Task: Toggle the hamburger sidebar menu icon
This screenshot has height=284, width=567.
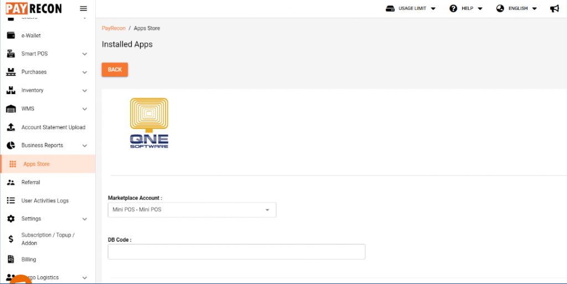Action: pyautogui.click(x=83, y=9)
